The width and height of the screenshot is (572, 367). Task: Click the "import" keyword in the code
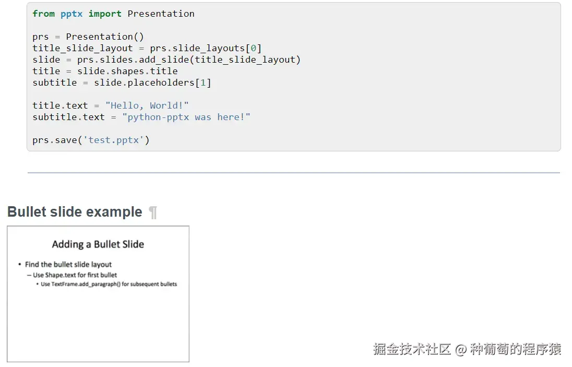point(105,14)
